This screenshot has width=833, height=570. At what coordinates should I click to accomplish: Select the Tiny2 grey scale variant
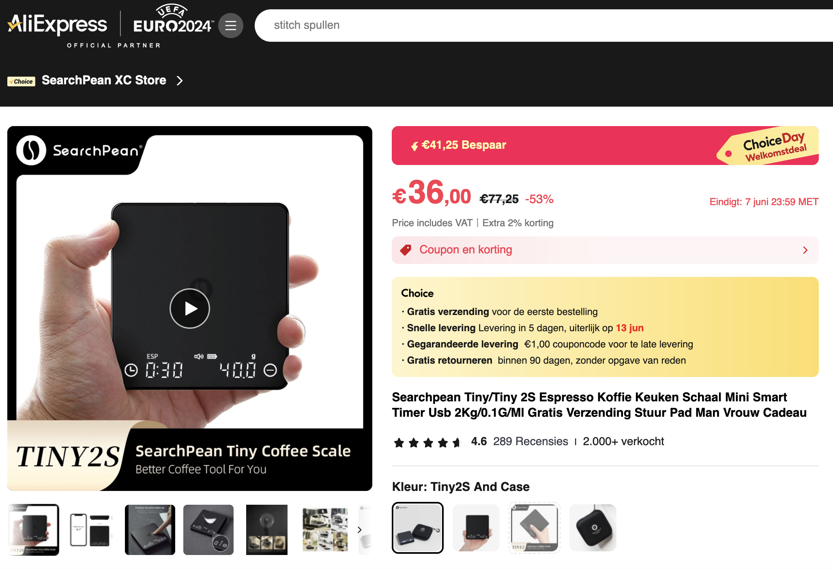[535, 528]
